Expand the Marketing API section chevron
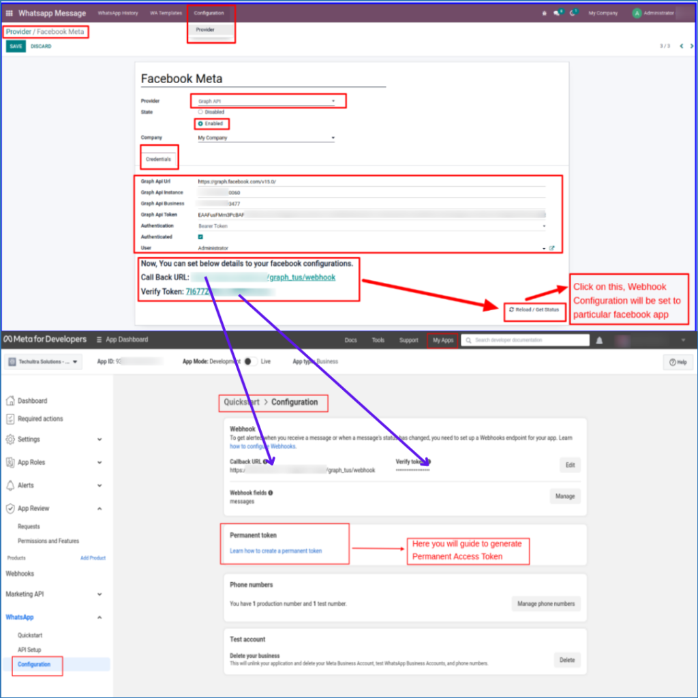This screenshot has width=698, height=698. tap(100, 594)
